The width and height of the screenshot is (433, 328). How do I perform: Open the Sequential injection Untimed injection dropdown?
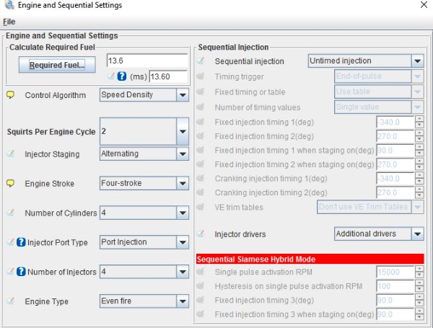point(365,61)
